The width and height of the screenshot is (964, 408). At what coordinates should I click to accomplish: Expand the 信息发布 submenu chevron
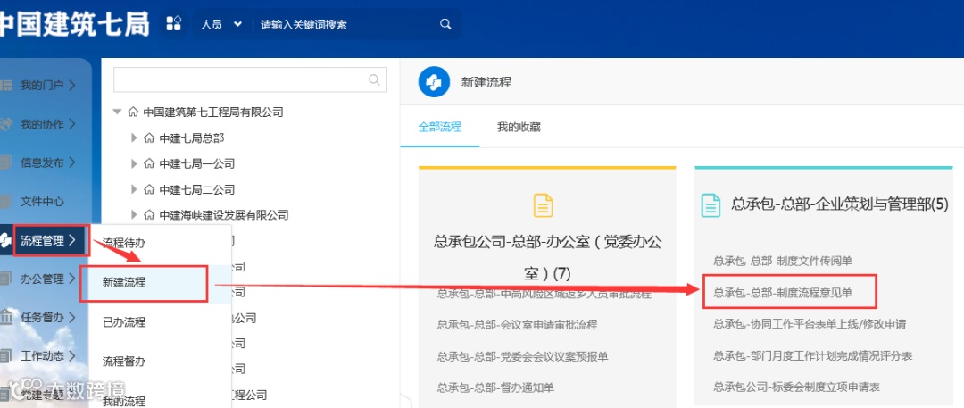[x=72, y=162]
